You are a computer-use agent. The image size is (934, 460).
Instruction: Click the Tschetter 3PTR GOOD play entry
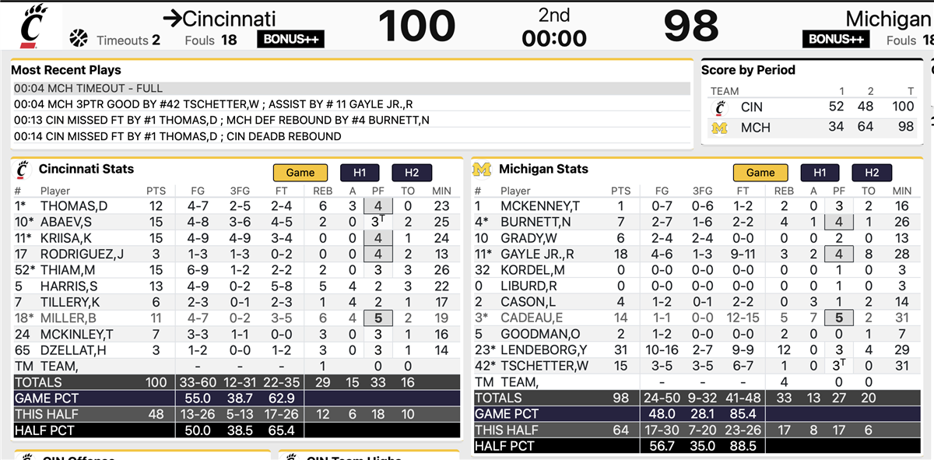point(350,104)
